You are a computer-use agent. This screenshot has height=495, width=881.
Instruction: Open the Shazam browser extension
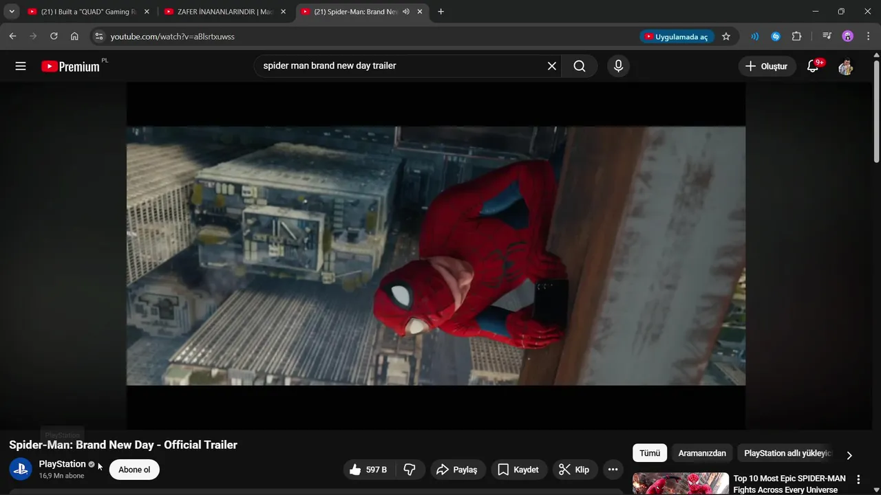click(x=776, y=36)
